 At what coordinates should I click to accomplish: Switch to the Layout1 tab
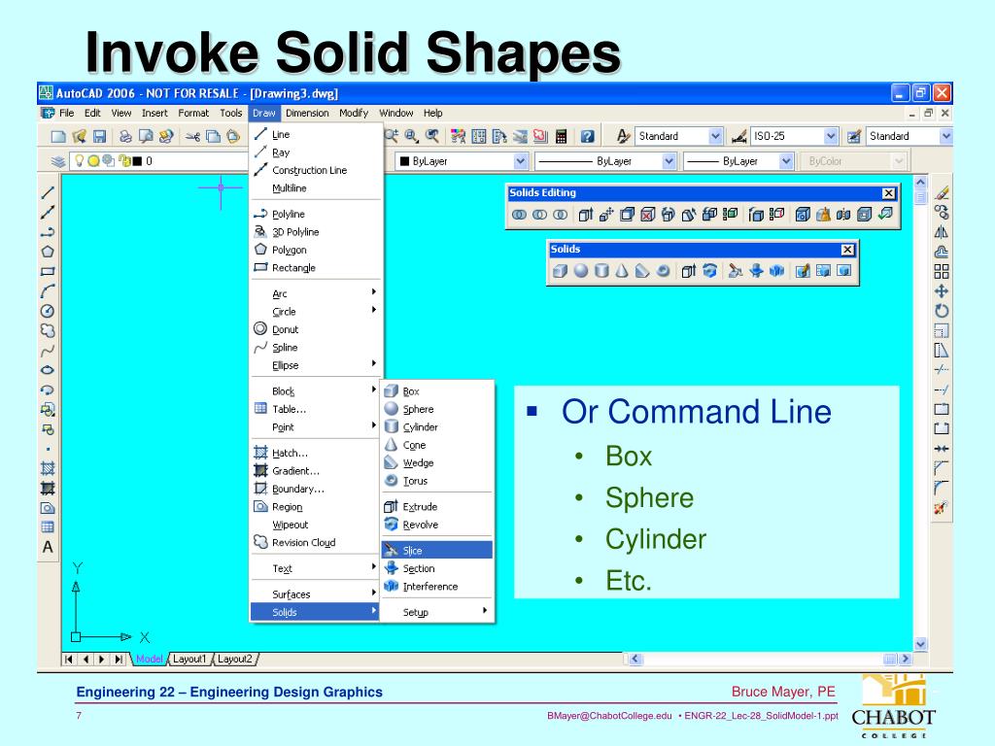pos(189,660)
